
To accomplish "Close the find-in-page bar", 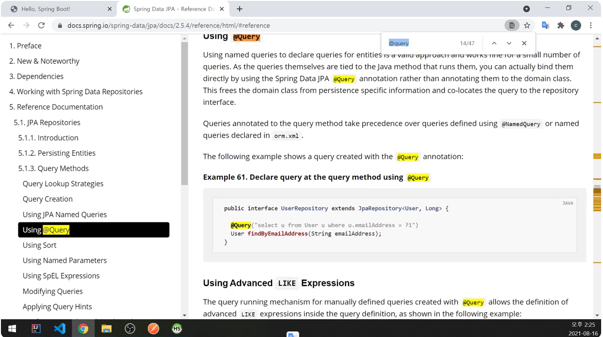I will pos(524,43).
